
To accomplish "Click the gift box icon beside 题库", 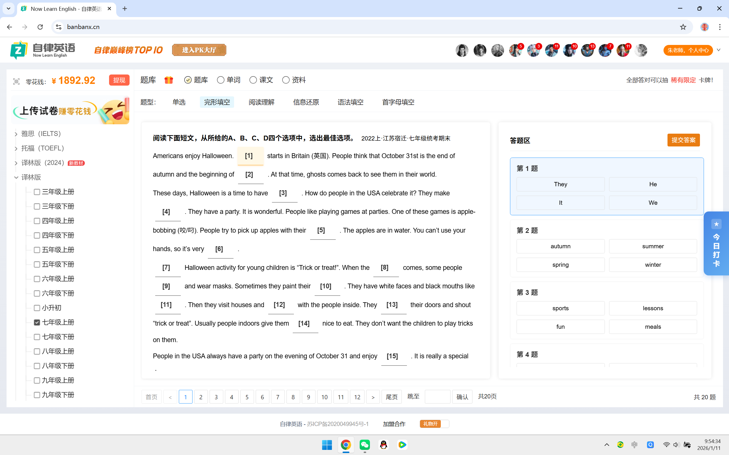I will [x=169, y=80].
